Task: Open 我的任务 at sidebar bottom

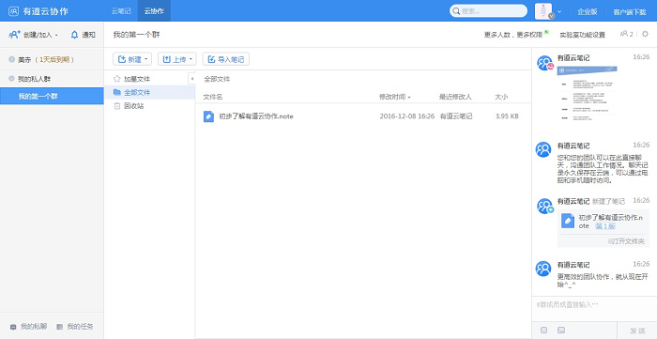Action: tap(75, 327)
